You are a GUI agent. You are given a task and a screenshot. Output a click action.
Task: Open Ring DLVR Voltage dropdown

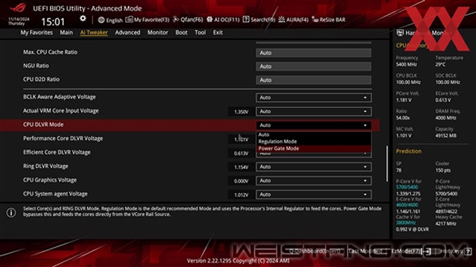coord(313,167)
